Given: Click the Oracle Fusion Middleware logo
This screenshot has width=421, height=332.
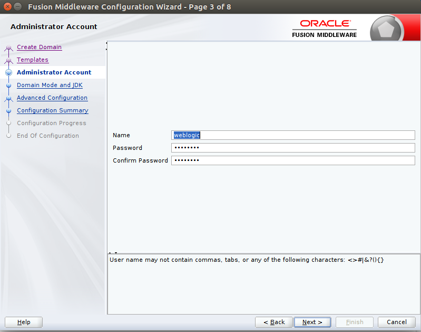Looking at the screenshot, I should click(x=325, y=29).
